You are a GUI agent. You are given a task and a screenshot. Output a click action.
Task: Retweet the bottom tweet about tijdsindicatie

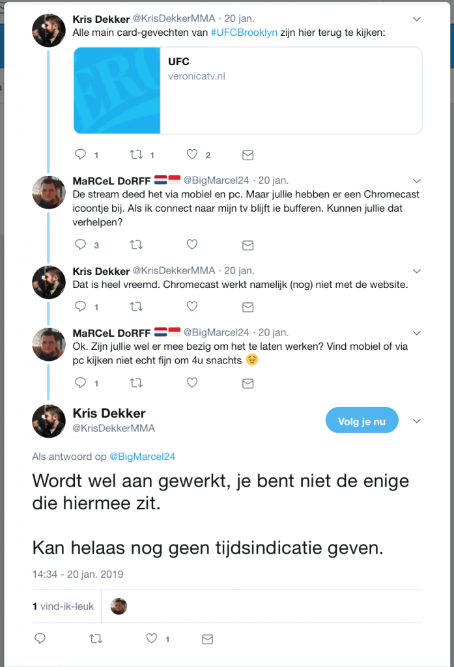[96, 639]
